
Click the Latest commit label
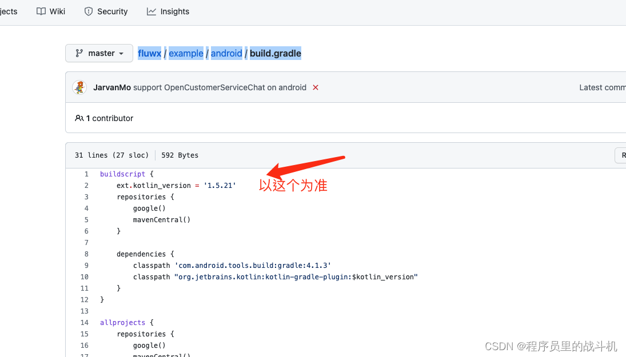tap(603, 87)
